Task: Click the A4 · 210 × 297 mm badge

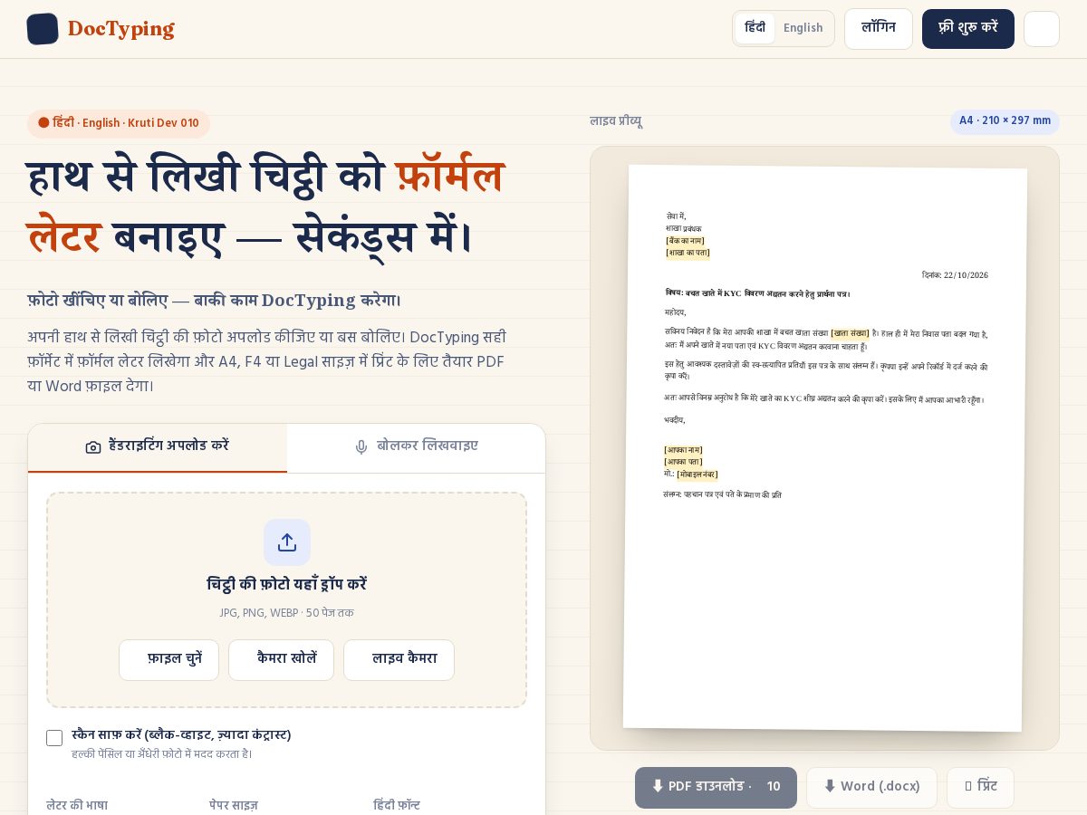Action: pos(1005,121)
